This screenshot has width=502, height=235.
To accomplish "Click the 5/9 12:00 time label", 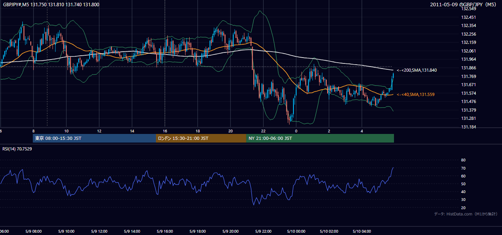I will point(99,231).
